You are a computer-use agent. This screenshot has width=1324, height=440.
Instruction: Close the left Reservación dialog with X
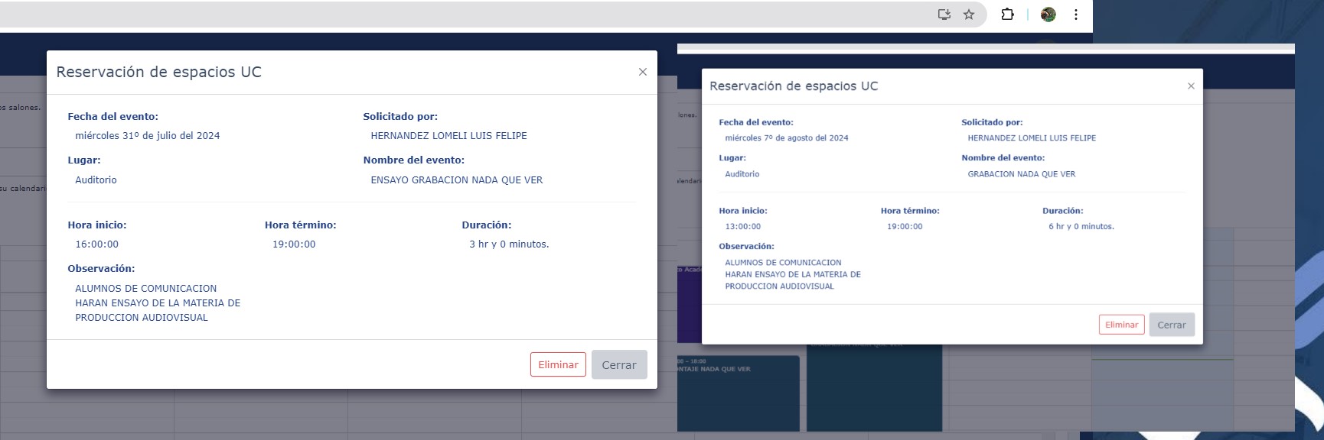[x=643, y=72]
